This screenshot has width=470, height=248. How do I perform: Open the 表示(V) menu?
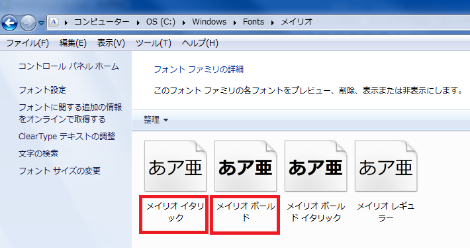pyautogui.click(x=111, y=43)
